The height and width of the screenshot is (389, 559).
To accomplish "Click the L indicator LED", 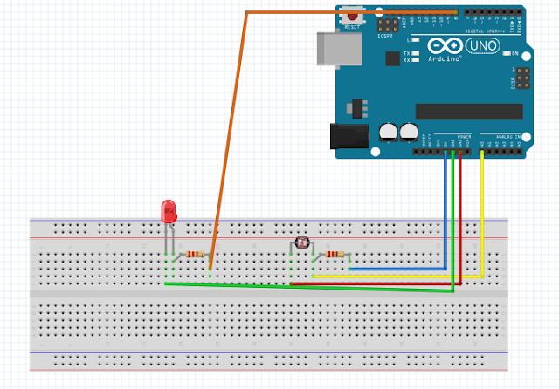I will pos(415,40).
